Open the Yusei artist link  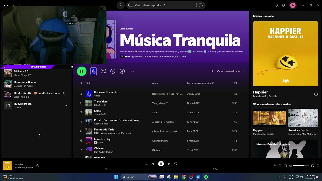pos(97,96)
